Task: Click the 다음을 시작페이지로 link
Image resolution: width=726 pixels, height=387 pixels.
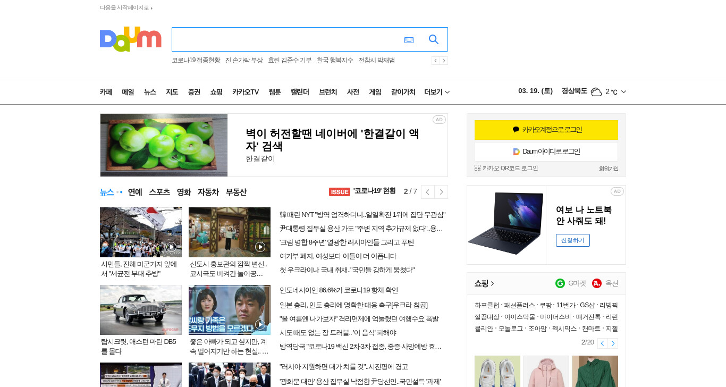Action: [126, 7]
